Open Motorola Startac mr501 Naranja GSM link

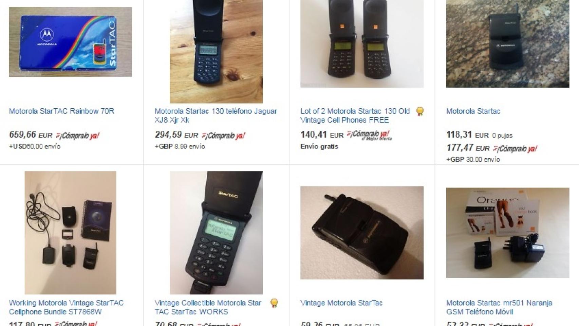coord(499,307)
